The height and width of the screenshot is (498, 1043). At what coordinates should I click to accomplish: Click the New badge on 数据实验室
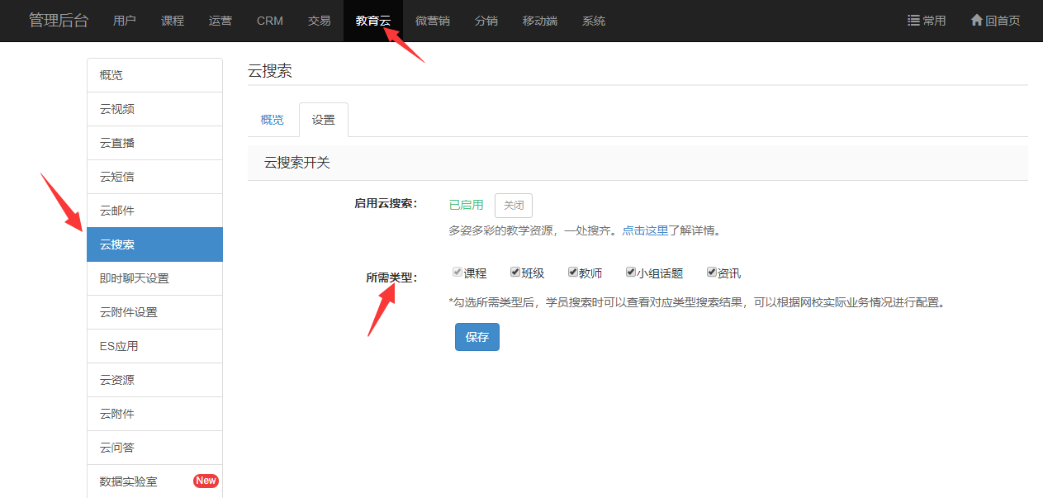(x=206, y=481)
